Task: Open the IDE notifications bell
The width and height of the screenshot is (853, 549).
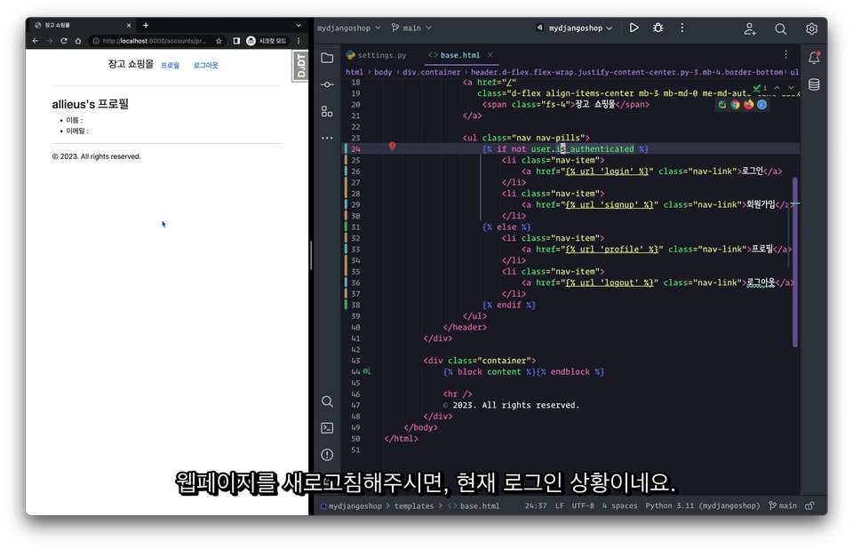Action: click(814, 58)
